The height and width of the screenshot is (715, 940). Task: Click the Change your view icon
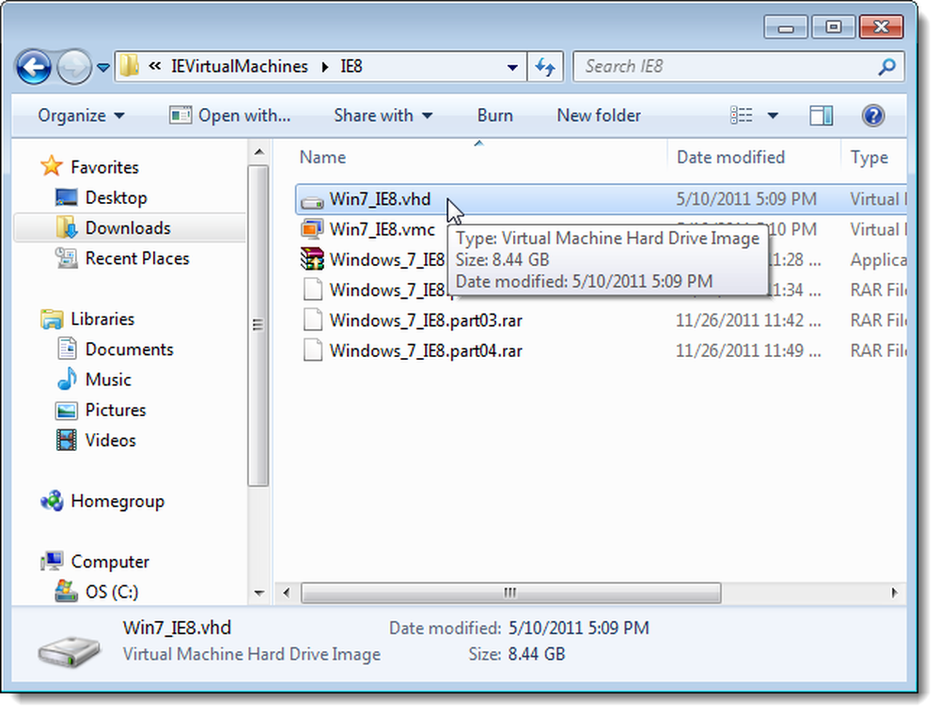[x=741, y=115]
